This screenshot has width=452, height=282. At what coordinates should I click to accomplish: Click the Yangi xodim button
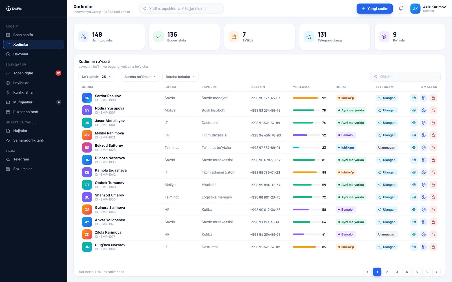coord(375,9)
